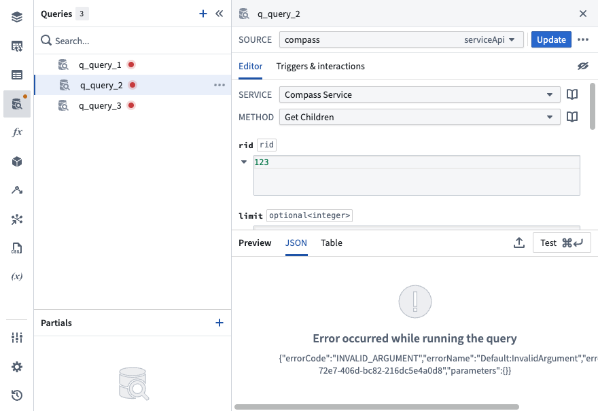The height and width of the screenshot is (411, 598).
Task: Open the table data icon in the sidebar
Action: point(17,75)
